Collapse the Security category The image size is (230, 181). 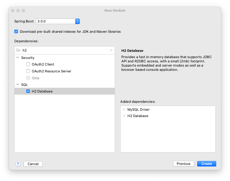pyautogui.click(x=18, y=58)
